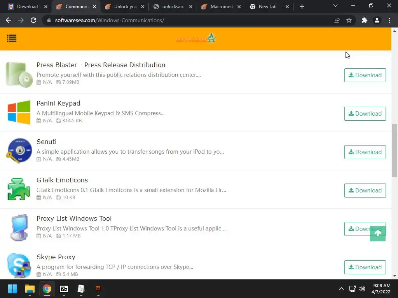The height and width of the screenshot is (298, 398).
Task: Open the Panini Keypad title link
Action: point(58,103)
